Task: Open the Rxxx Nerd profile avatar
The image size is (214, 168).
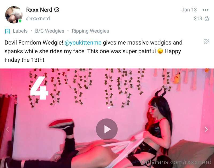Action: (14, 15)
